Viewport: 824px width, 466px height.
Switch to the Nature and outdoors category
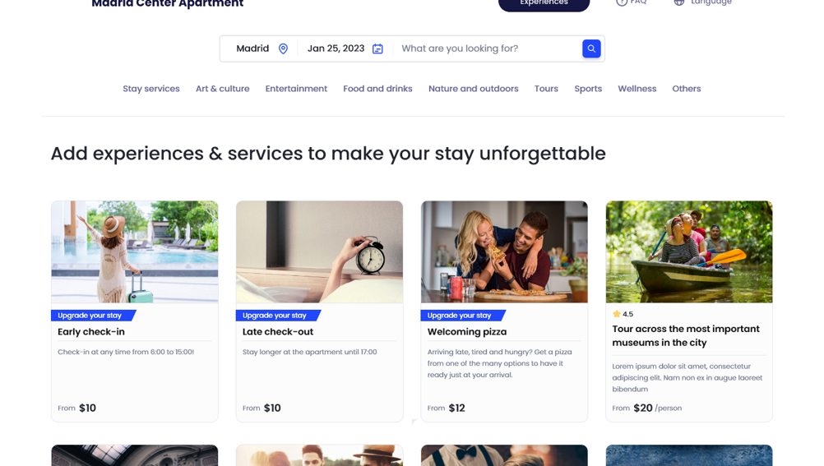coord(474,89)
